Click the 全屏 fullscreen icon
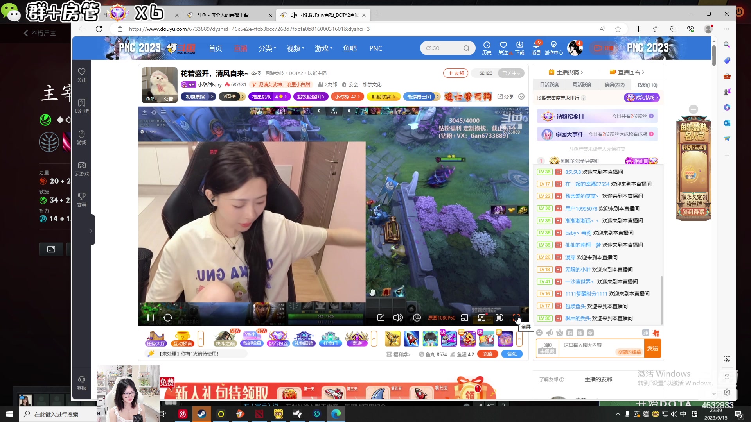The image size is (751, 422). click(516, 318)
